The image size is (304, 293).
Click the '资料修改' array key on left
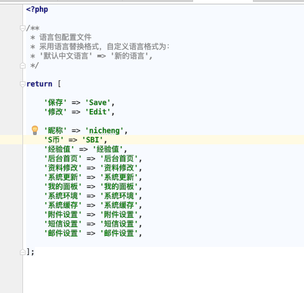tap(63, 168)
